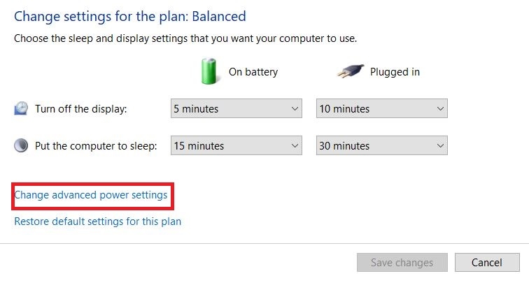This screenshot has width=529, height=283.
Task: Click the green battery icon
Action: [209, 71]
